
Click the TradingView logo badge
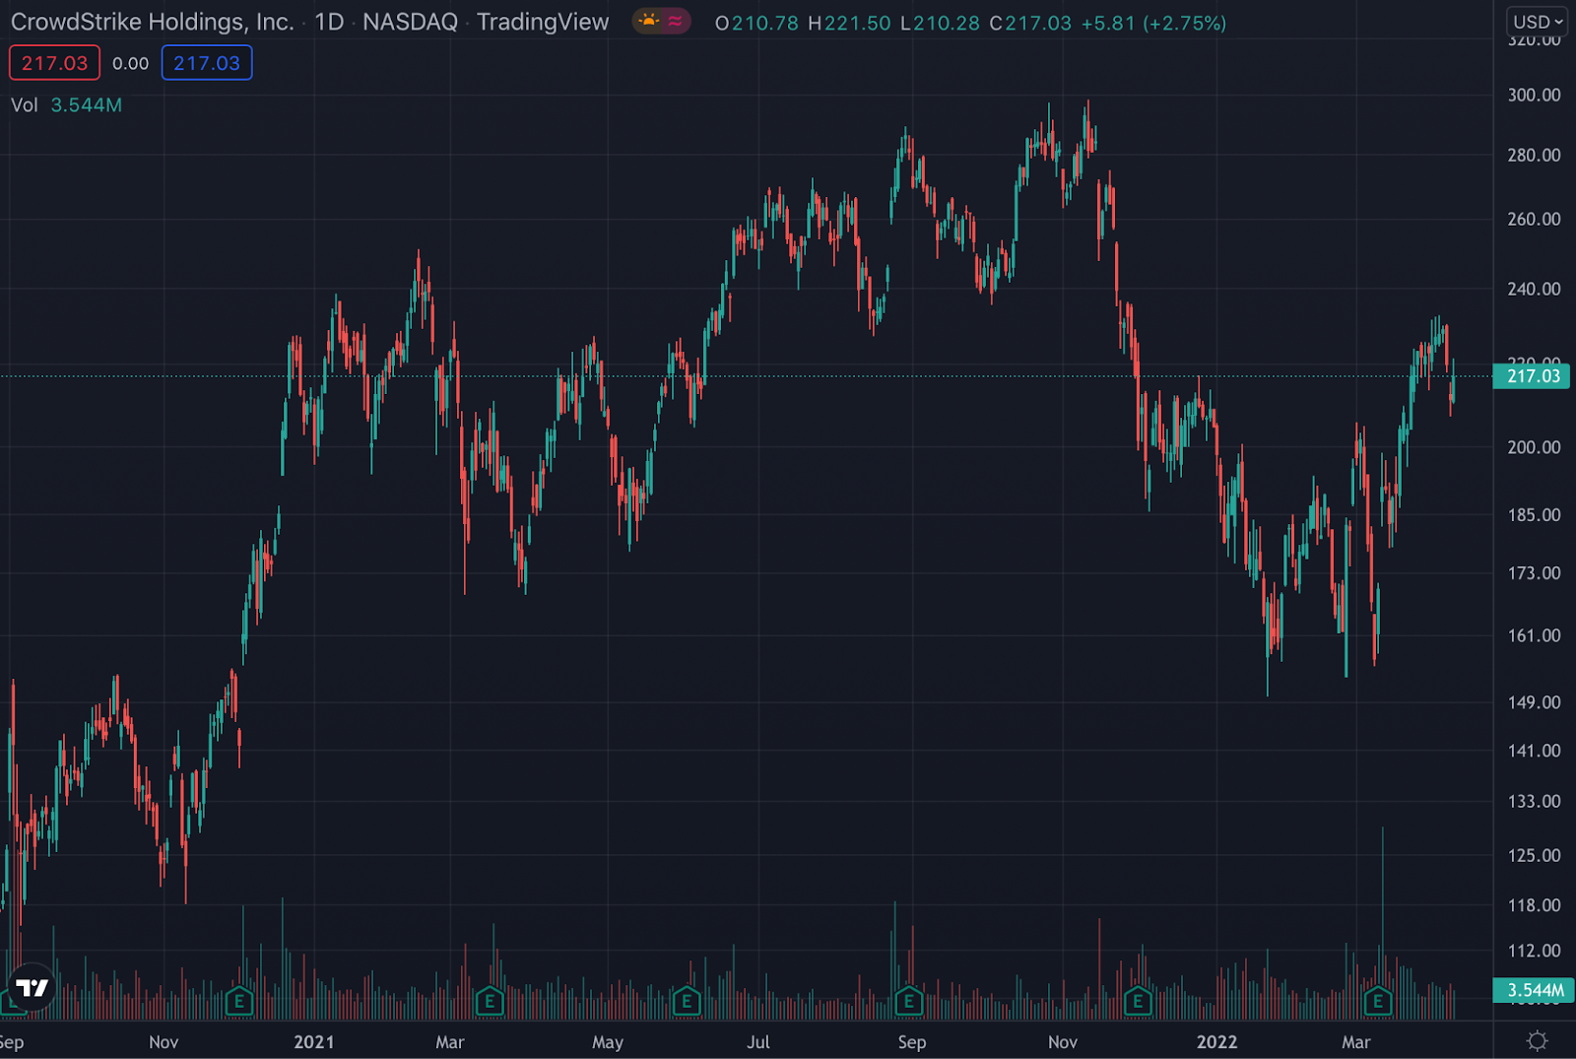32,987
